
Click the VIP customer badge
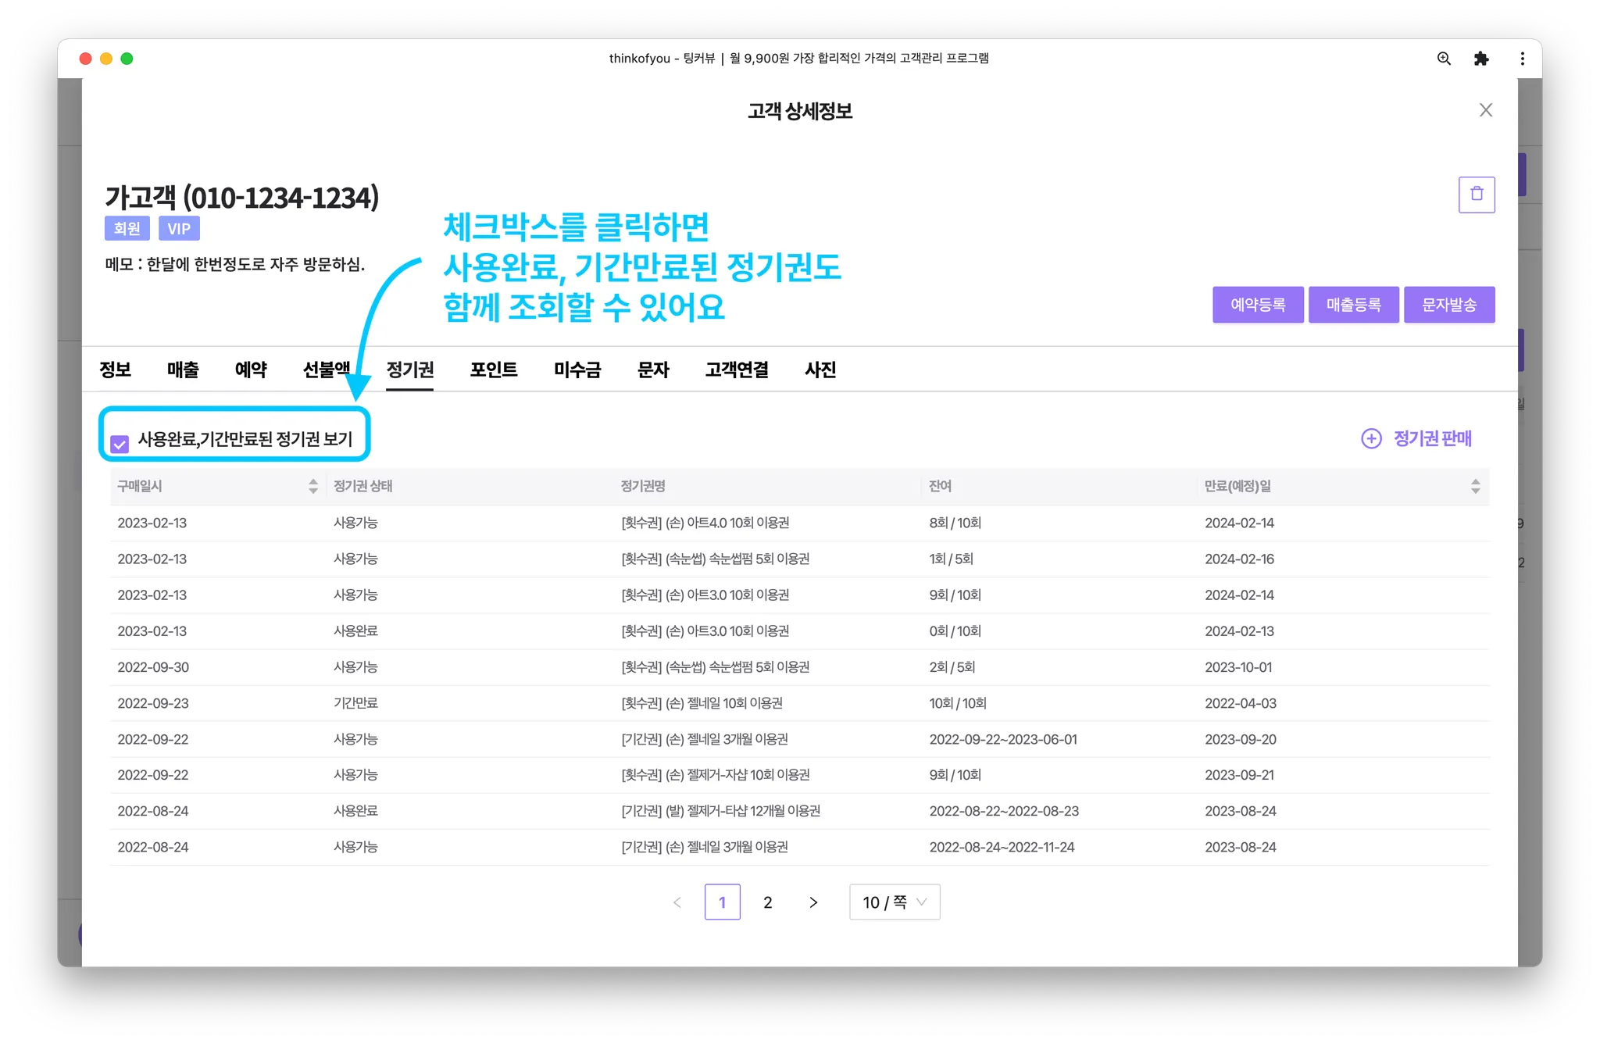pyautogui.click(x=179, y=229)
